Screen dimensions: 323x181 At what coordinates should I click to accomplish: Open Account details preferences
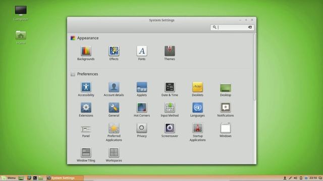point(114,89)
